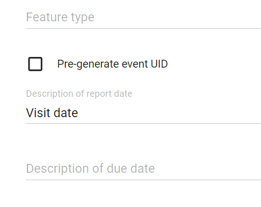
Task: Click the word 'Feature' in the type selector
Action: point(47,17)
